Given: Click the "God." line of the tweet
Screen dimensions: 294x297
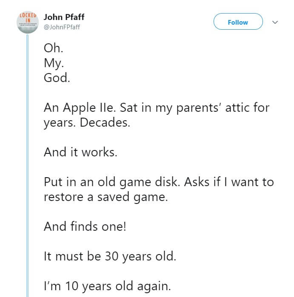Looking at the screenshot, I should (x=57, y=78).
